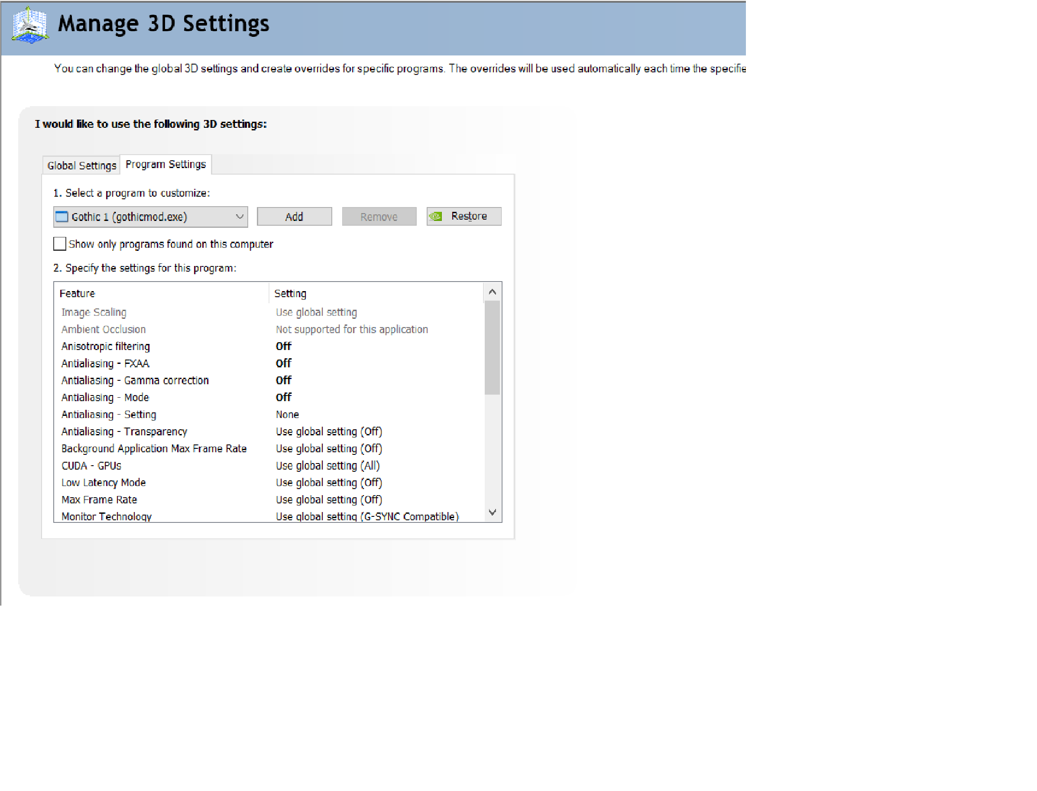This screenshot has height=791, width=1037.
Task: Enable 'Show only programs found' checkbox
Action: click(59, 244)
